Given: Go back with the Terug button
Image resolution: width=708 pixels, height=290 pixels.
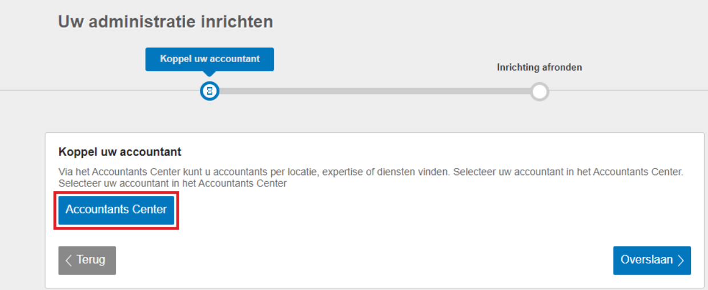Looking at the screenshot, I should 87,260.
